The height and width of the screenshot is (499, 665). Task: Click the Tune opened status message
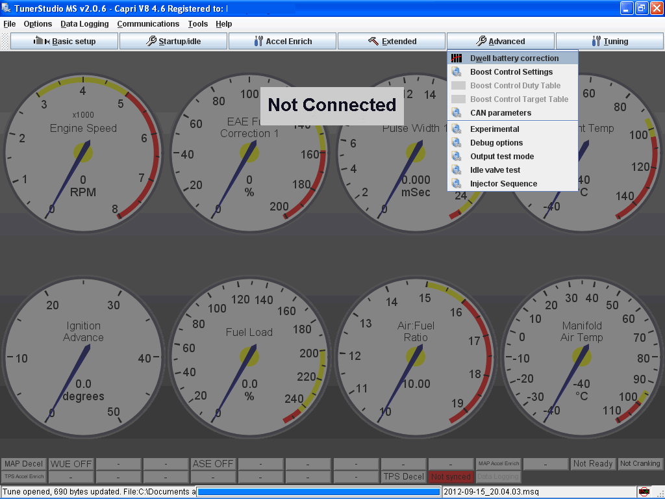tap(99, 492)
